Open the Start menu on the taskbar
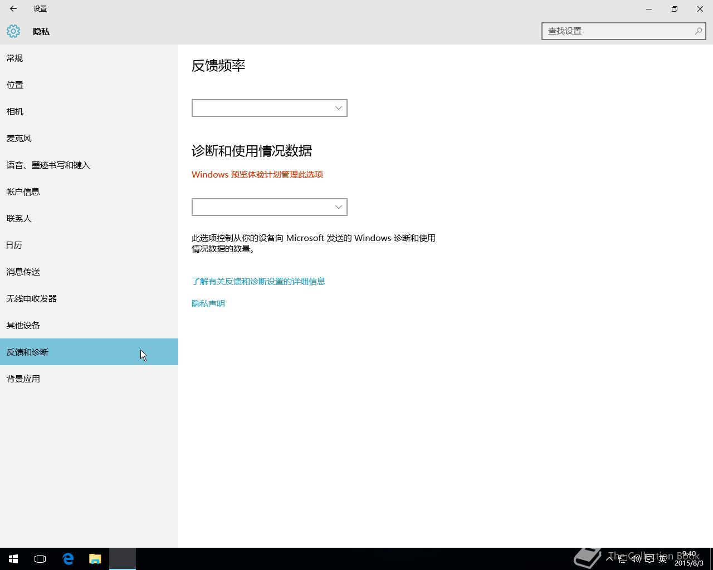Image resolution: width=713 pixels, height=570 pixels. click(13, 559)
